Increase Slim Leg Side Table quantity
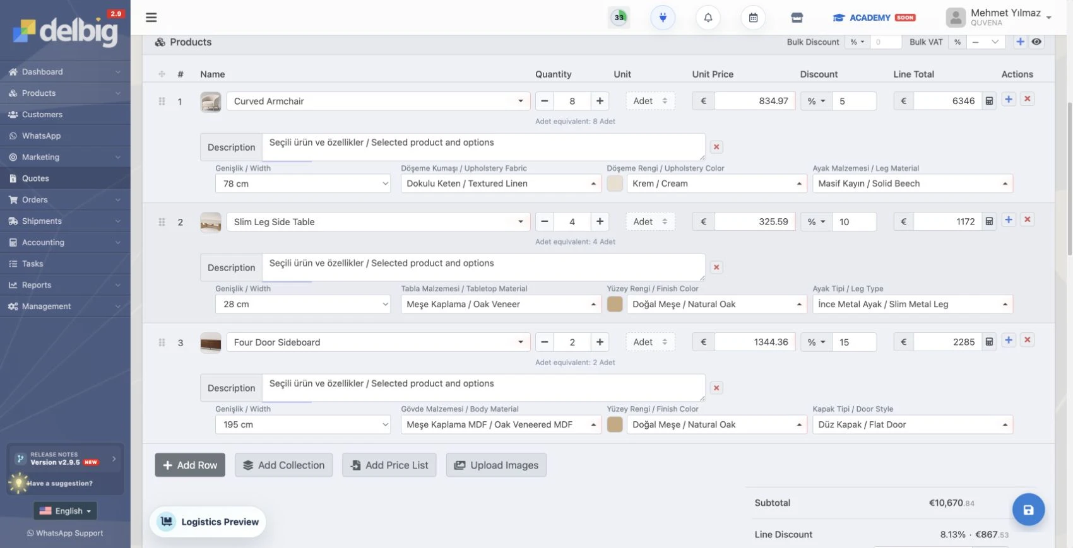The width and height of the screenshot is (1073, 548). (x=600, y=221)
